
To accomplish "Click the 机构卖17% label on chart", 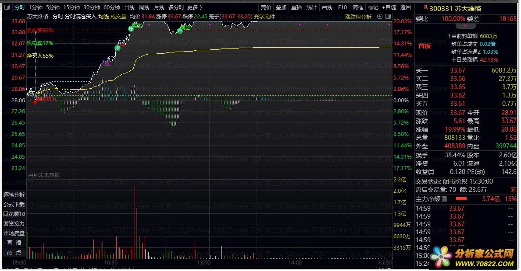I will pyautogui.click(x=40, y=43).
